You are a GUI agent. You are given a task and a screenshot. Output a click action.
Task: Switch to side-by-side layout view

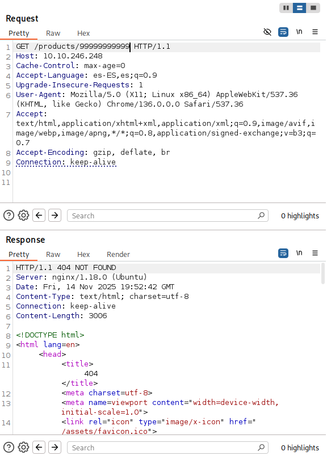(x=286, y=8)
